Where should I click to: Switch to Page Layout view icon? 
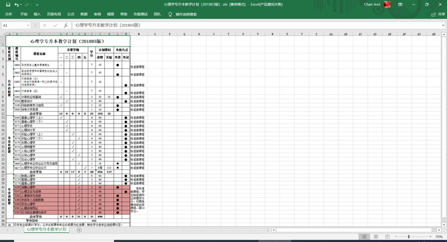pos(376,236)
